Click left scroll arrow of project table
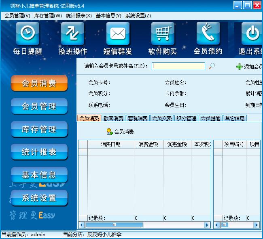The width and height of the screenshot is (263, 239). coord(217,225)
